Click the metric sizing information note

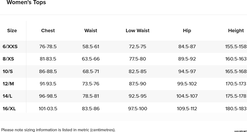58,130
